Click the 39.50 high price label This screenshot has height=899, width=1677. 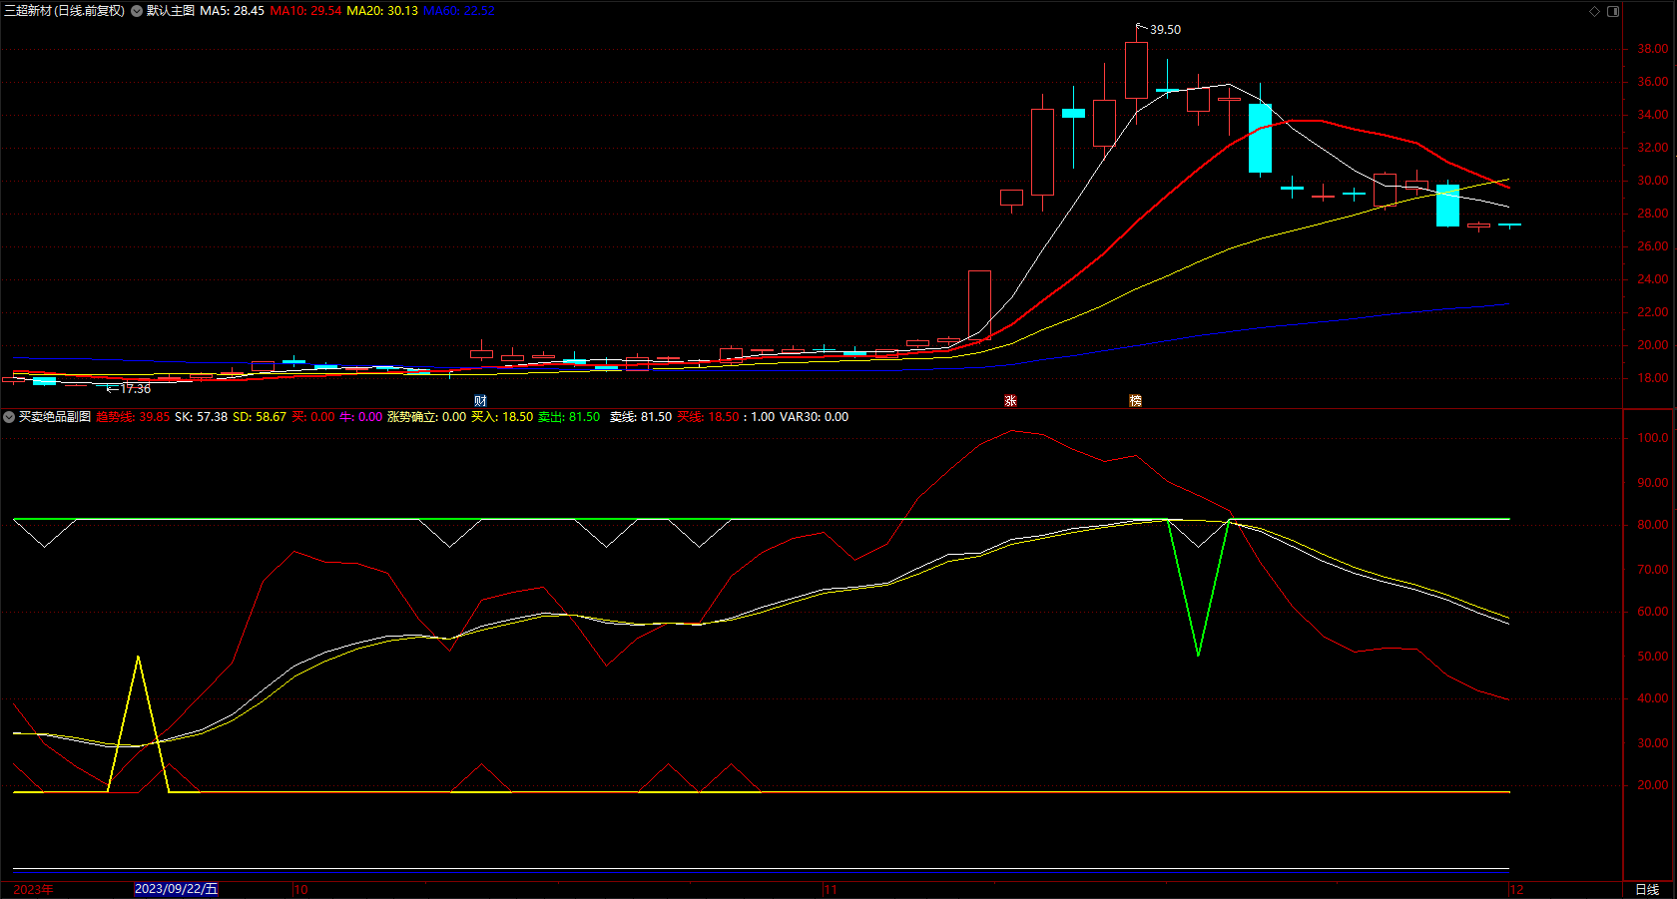coord(1165,30)
